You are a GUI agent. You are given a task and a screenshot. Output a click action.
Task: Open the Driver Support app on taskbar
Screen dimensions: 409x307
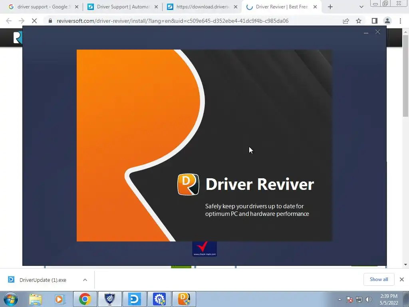(x=135, y=299)
